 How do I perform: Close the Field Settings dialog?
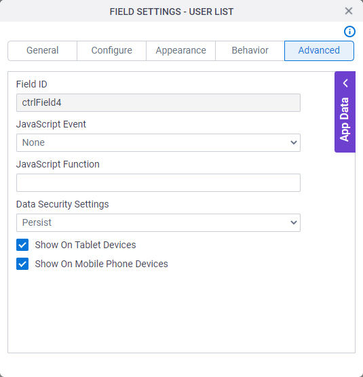[349, 11]
